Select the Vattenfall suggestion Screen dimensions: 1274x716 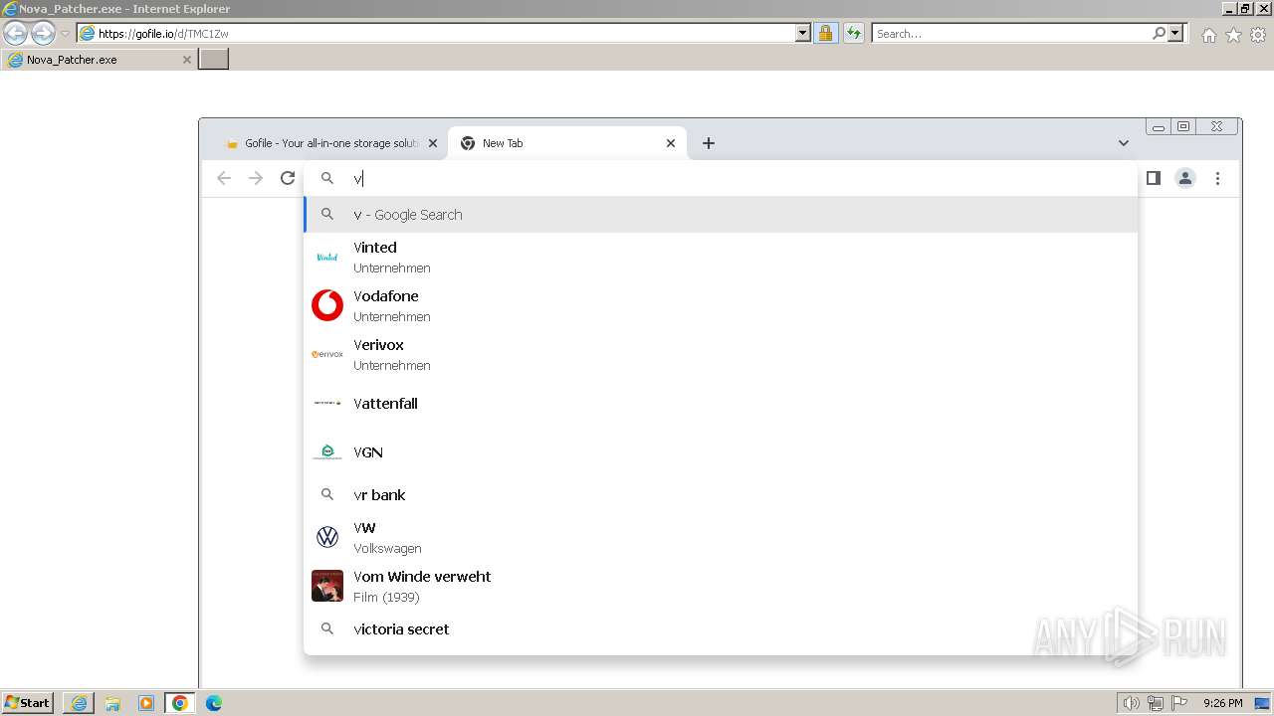click(x=721, y=403)
